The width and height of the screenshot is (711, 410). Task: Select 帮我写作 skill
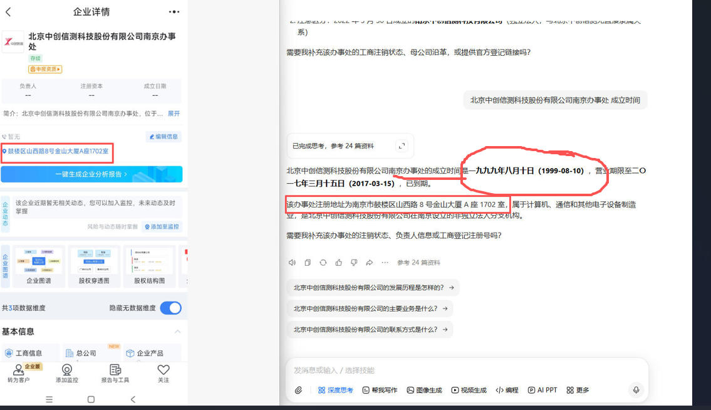(380, 390)
